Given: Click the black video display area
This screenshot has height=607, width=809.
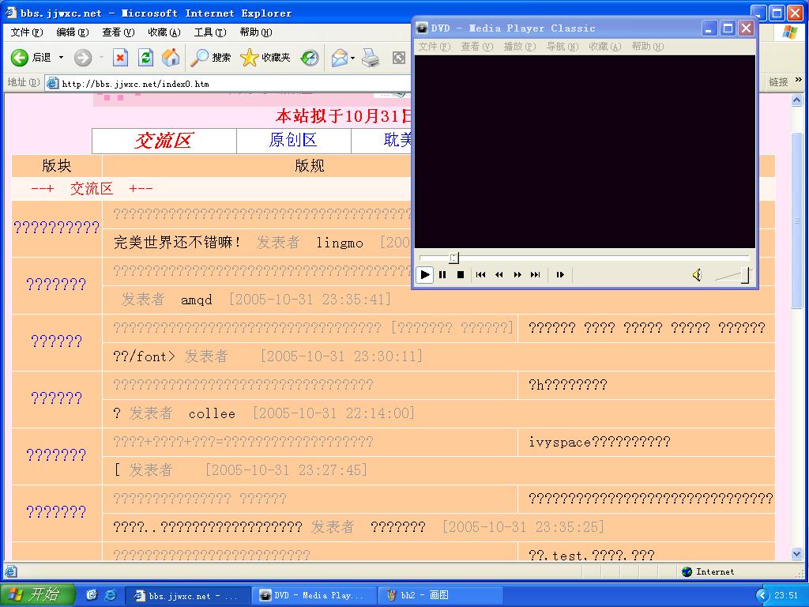Looking at the screenshot, I should 585,152.
